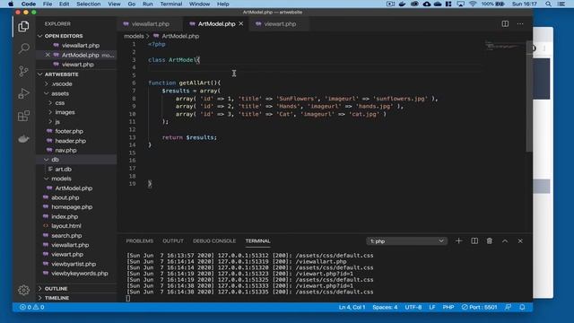Image resolution: width=574 pixels, height=323 pixels.
Task: Open the Manage gear settings icon
Action: pyautogui.click(x=23, y=290)
